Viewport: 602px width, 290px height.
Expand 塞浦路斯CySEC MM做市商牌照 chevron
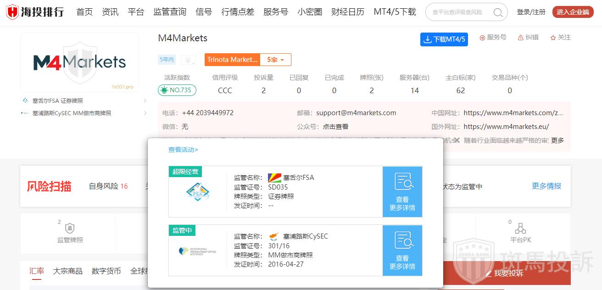(145, 113)
